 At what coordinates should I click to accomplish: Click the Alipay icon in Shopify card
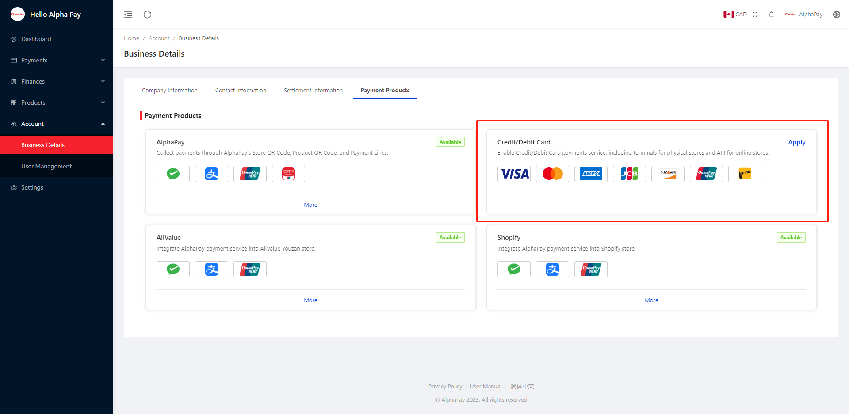tap(552, 269)
